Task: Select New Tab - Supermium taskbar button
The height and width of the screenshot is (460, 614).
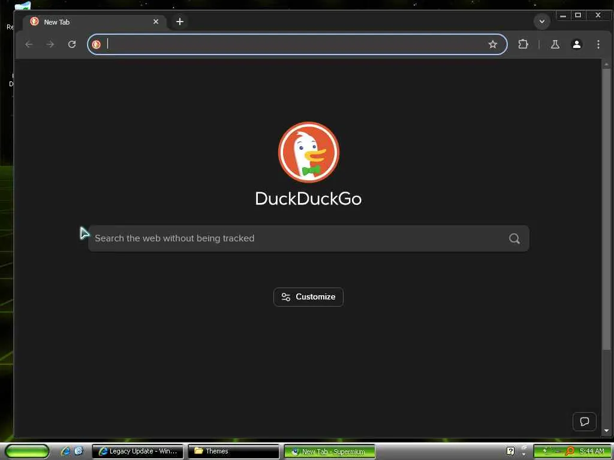Action: tap(329, 452)
